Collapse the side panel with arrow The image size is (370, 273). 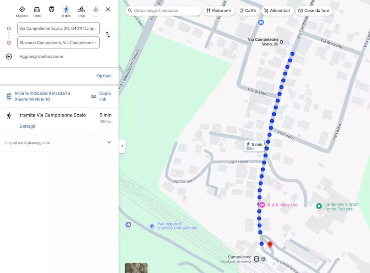122,146
